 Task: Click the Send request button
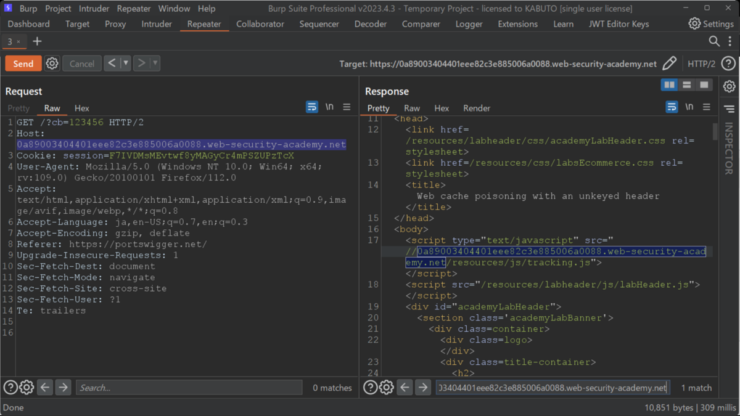23,63
